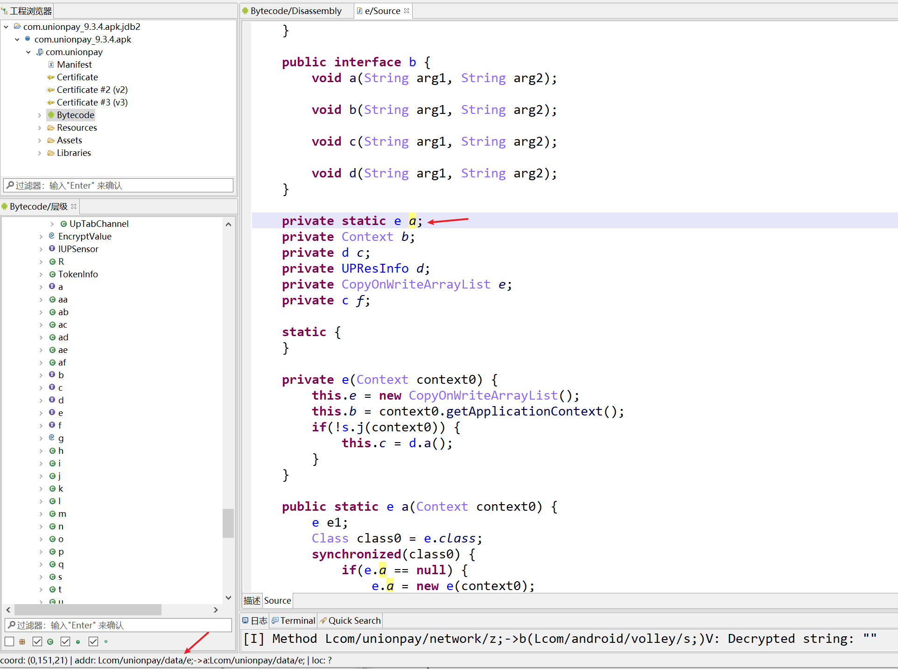The image size is (898, 669).
Task: Click the hierarchy horizontal scrollbar thumb
Action: [88, 610]
